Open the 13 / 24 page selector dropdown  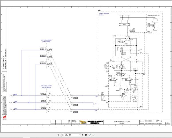click(80, 135)
